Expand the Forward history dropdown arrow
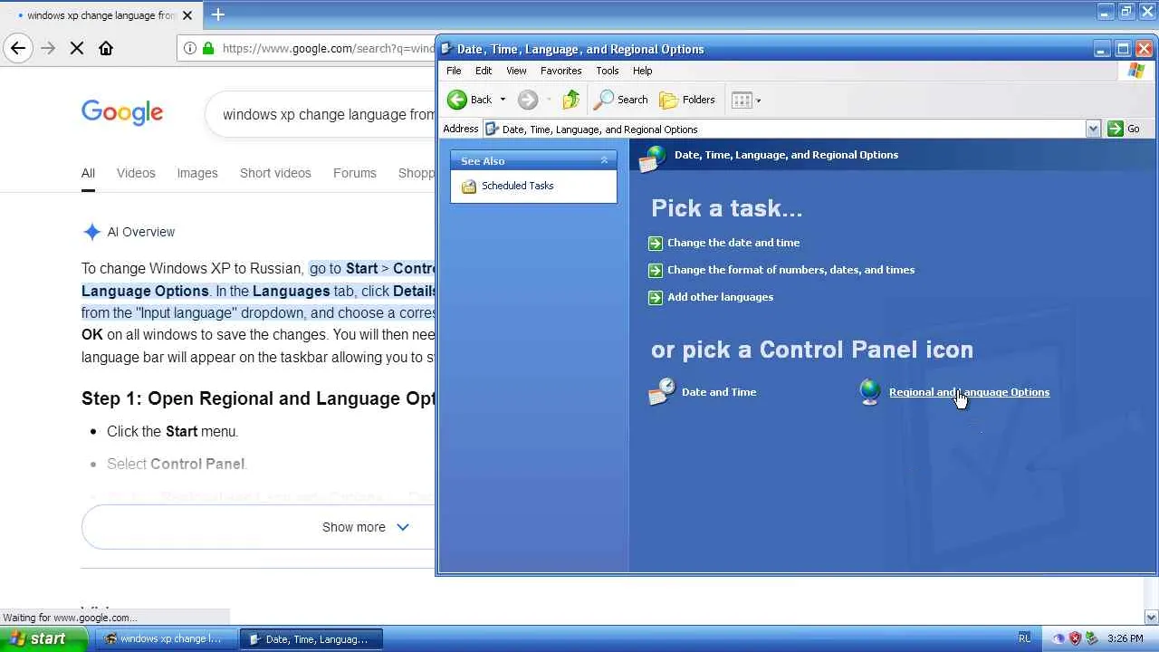Viewport: 1159px width, 652px height. [548, 100]
